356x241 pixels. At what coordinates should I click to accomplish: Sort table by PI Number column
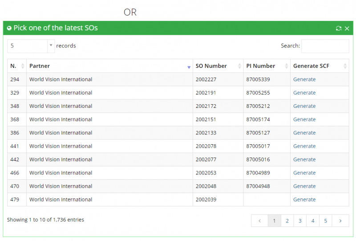pyautogui.click(x=287, y=66)
